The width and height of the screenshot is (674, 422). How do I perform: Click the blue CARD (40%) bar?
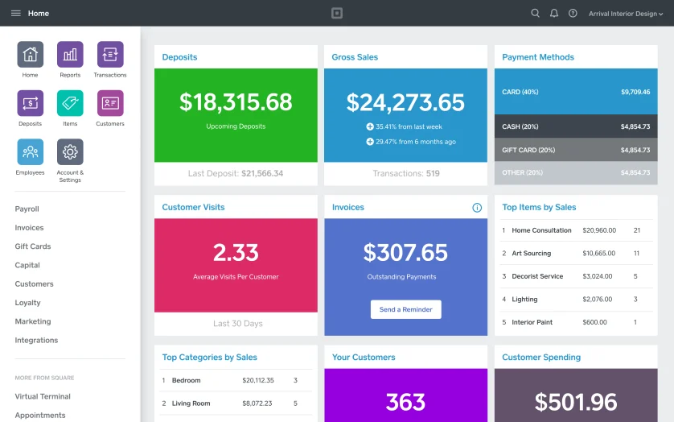click(x=576, y=91)
